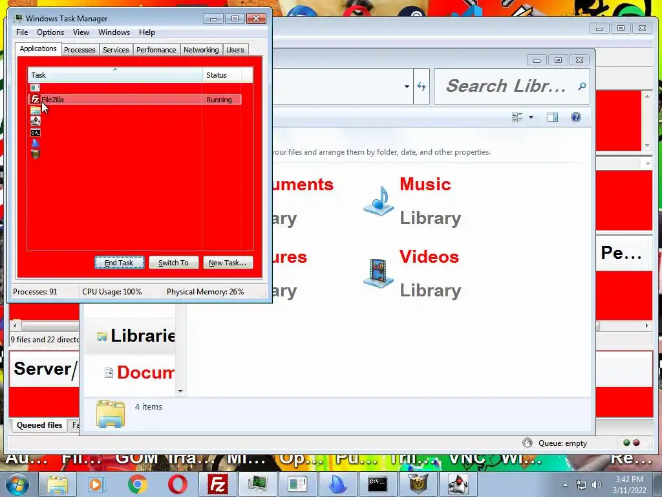Click the taskbar clock showing 3:42 PM

pos(629,485)
